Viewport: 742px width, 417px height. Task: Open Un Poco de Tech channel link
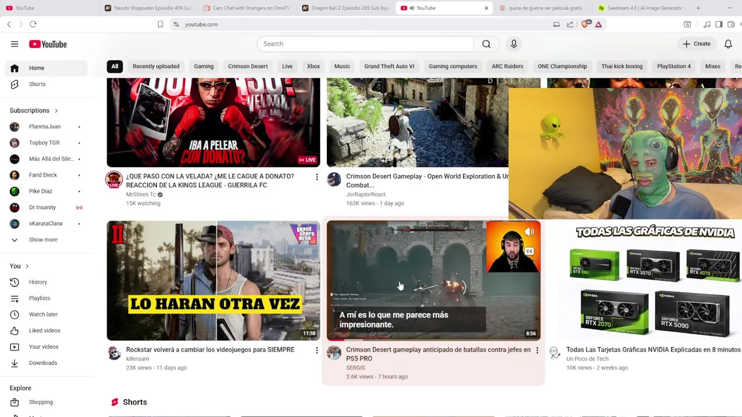coord(587,359)
